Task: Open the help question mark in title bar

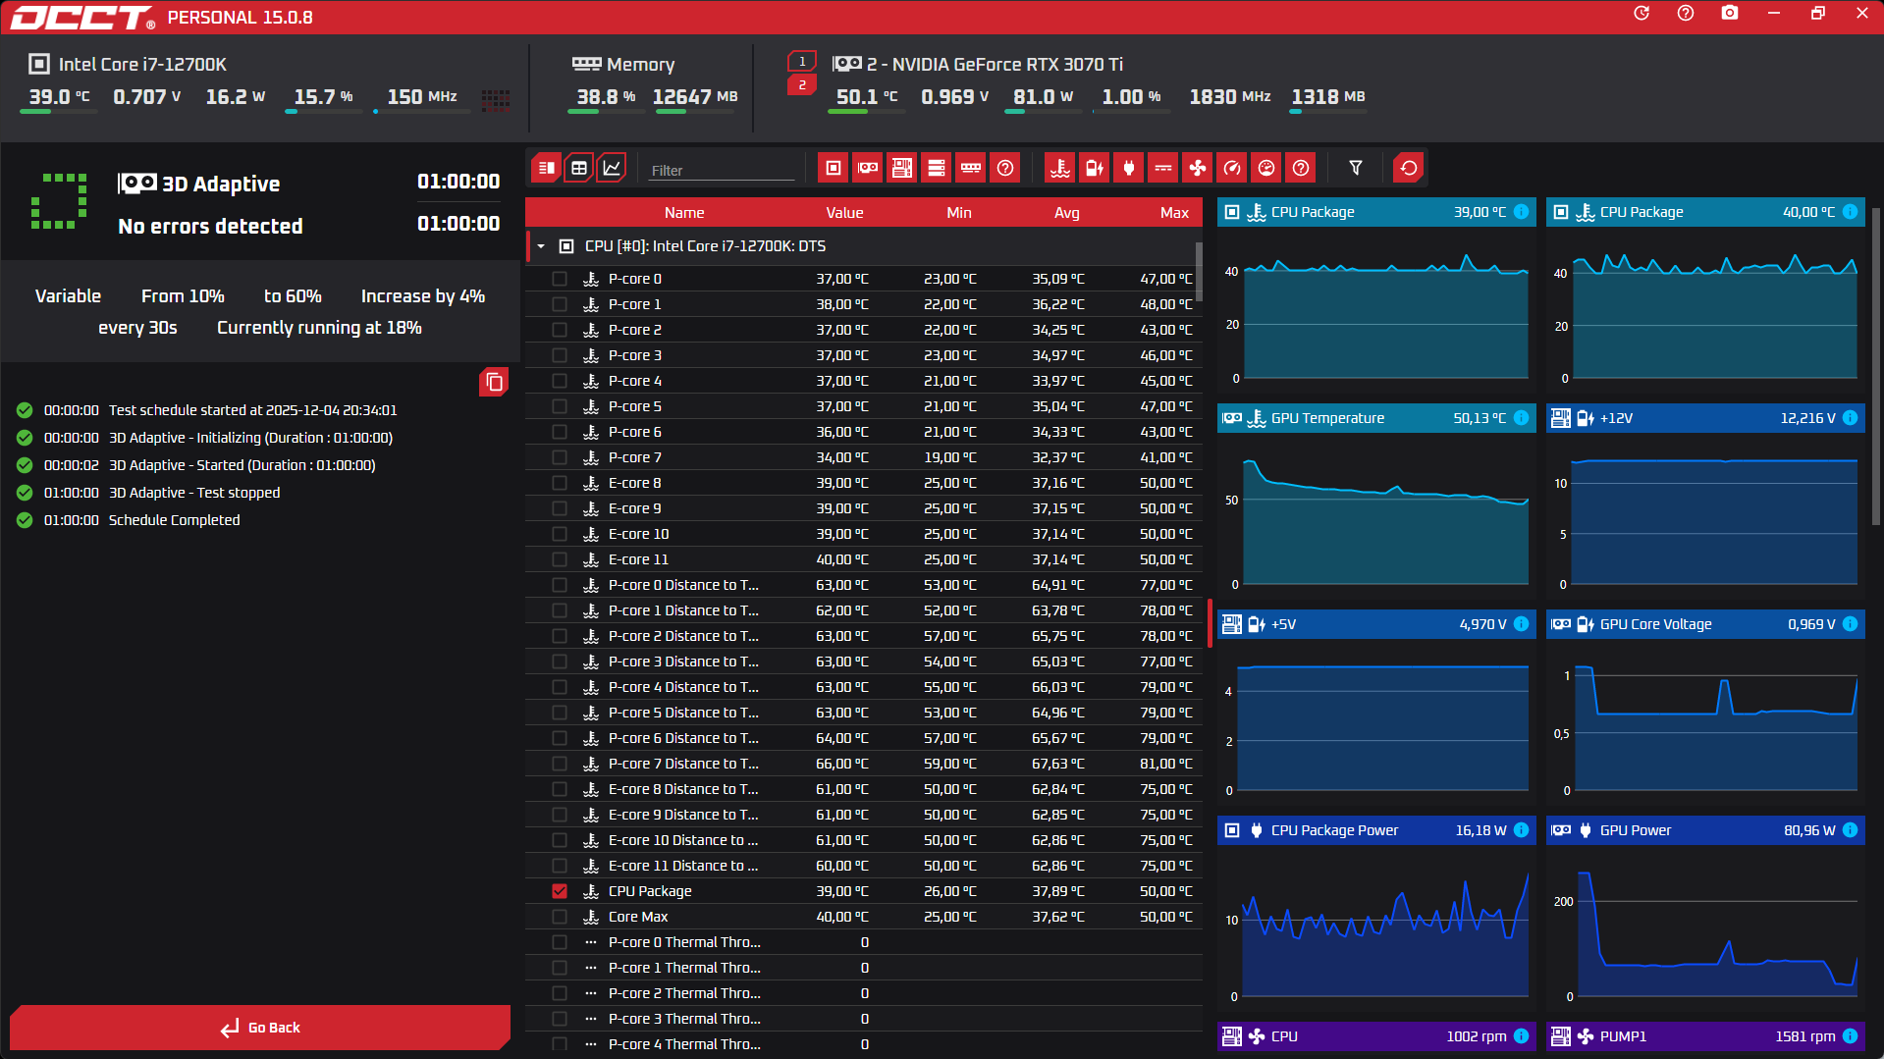Action: 1686,14
